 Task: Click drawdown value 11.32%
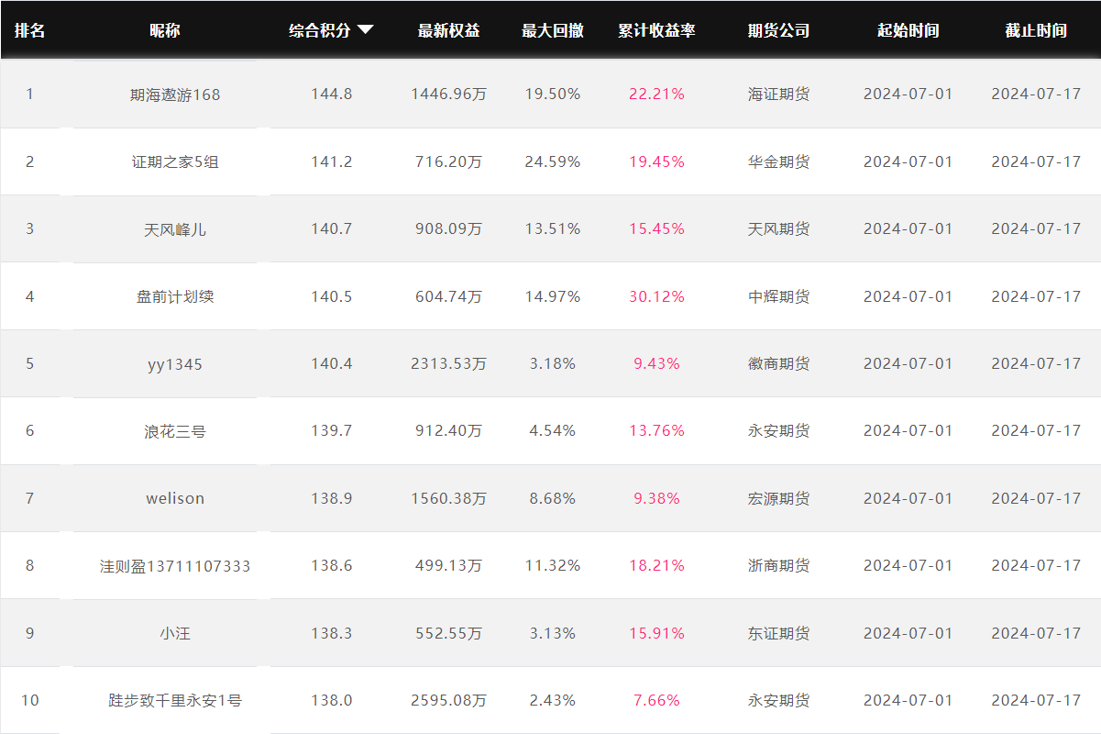553,565
